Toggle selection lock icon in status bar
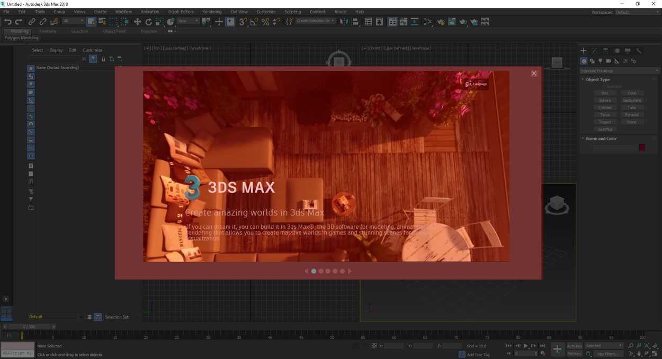Image resolution: width=662 pixels, height=359 pixels. pos(365,346)
